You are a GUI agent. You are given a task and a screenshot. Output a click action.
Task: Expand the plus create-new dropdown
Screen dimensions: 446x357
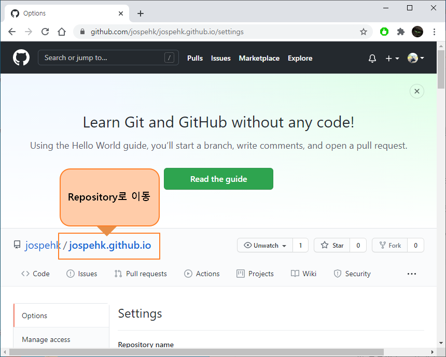[392, 58]
